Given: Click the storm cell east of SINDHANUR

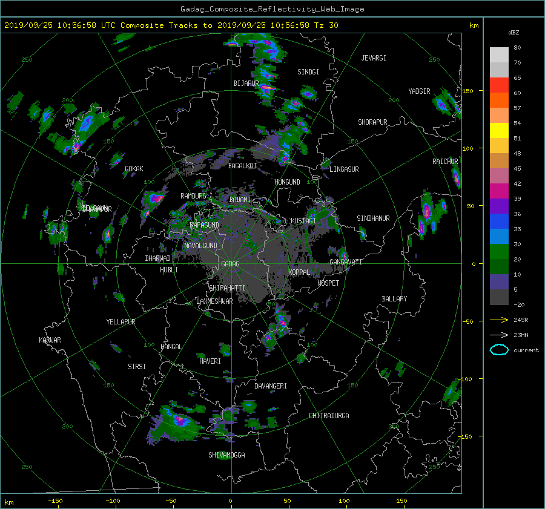Looking at the screenshot, I should click(x=427, y=211).
